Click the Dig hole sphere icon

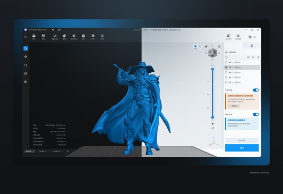coord(93,36)
